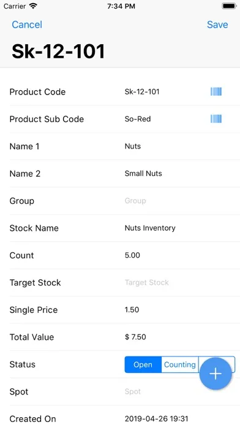Tap the blue plus floating button
This screenshot has width=240, height=427.
(216, 374)
